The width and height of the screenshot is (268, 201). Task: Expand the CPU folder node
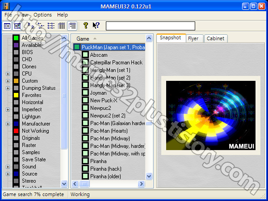pyautogui.click(x=8, y=74)
